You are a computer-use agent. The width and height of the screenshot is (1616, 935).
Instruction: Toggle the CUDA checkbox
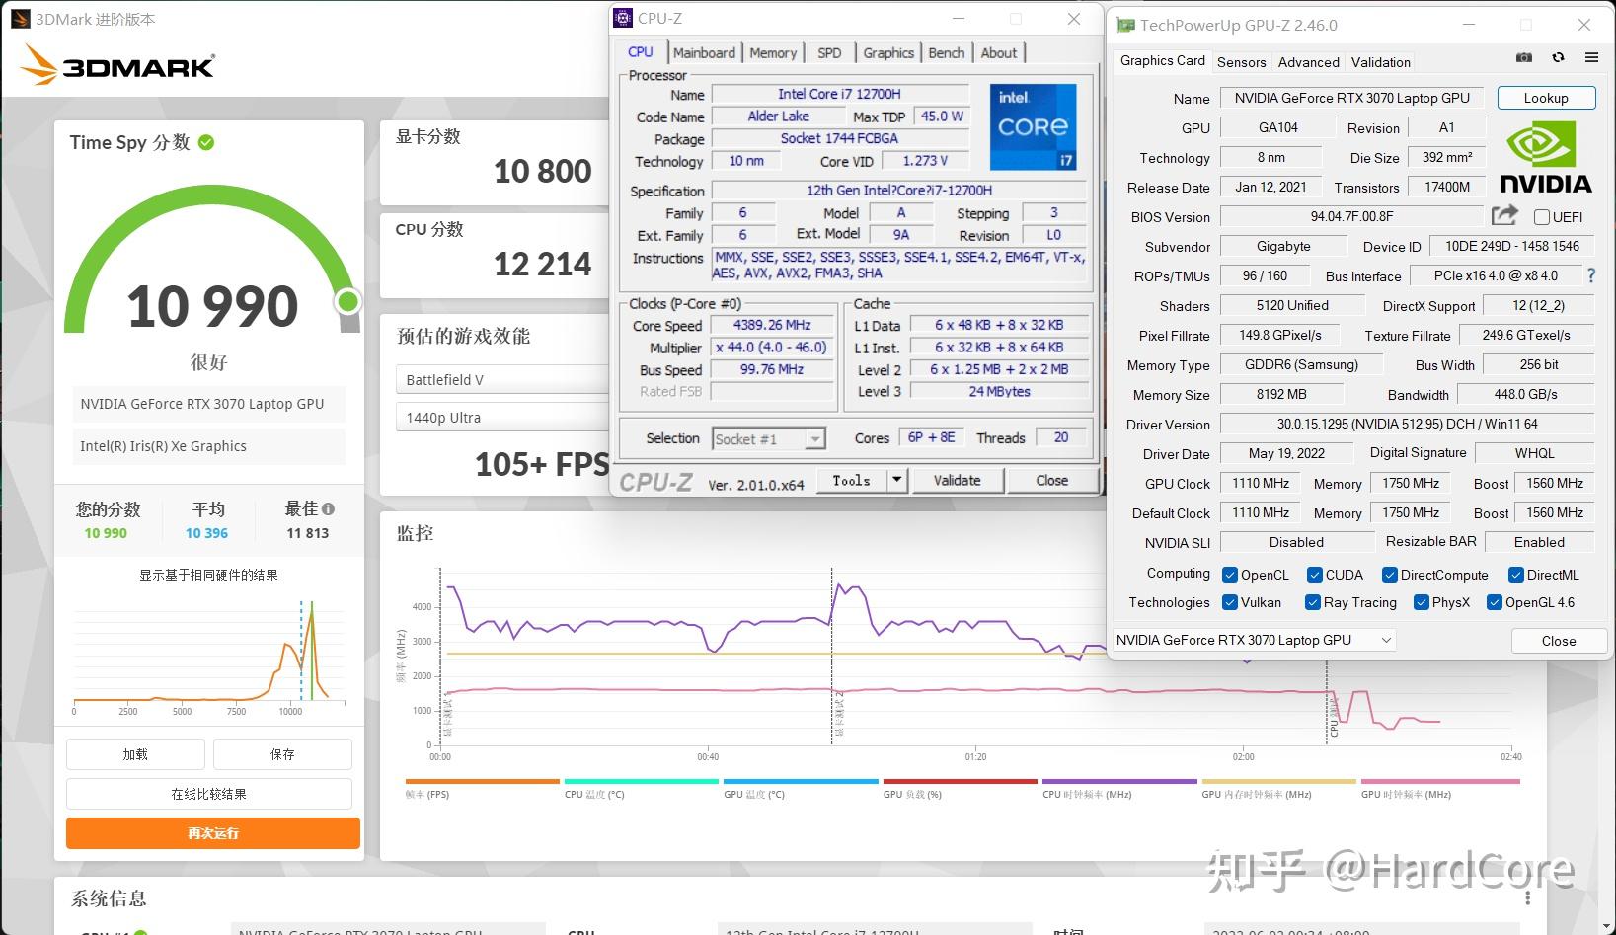tap(1314, 575)
